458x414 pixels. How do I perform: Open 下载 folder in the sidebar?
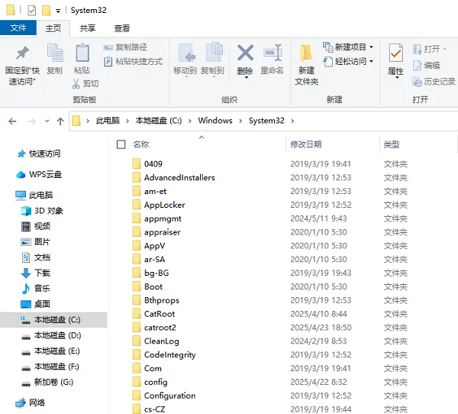pos(36,273)
